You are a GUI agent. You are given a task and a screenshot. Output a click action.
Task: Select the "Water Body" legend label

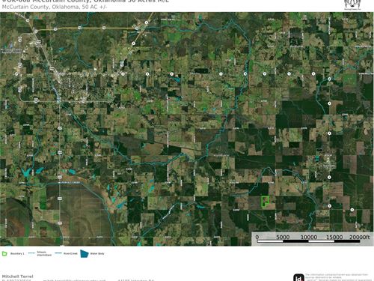[97, 254]
